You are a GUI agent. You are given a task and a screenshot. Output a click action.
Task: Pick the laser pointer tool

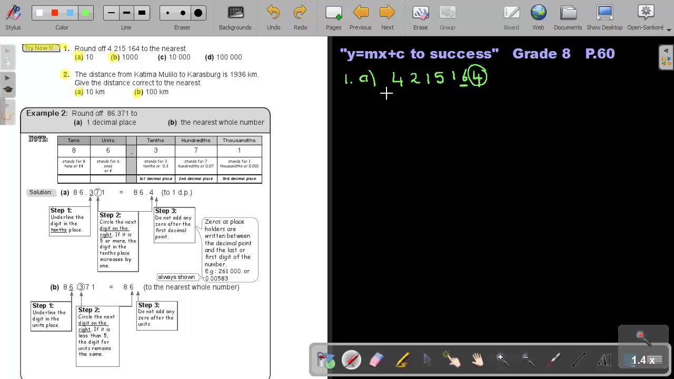point(553,360)
